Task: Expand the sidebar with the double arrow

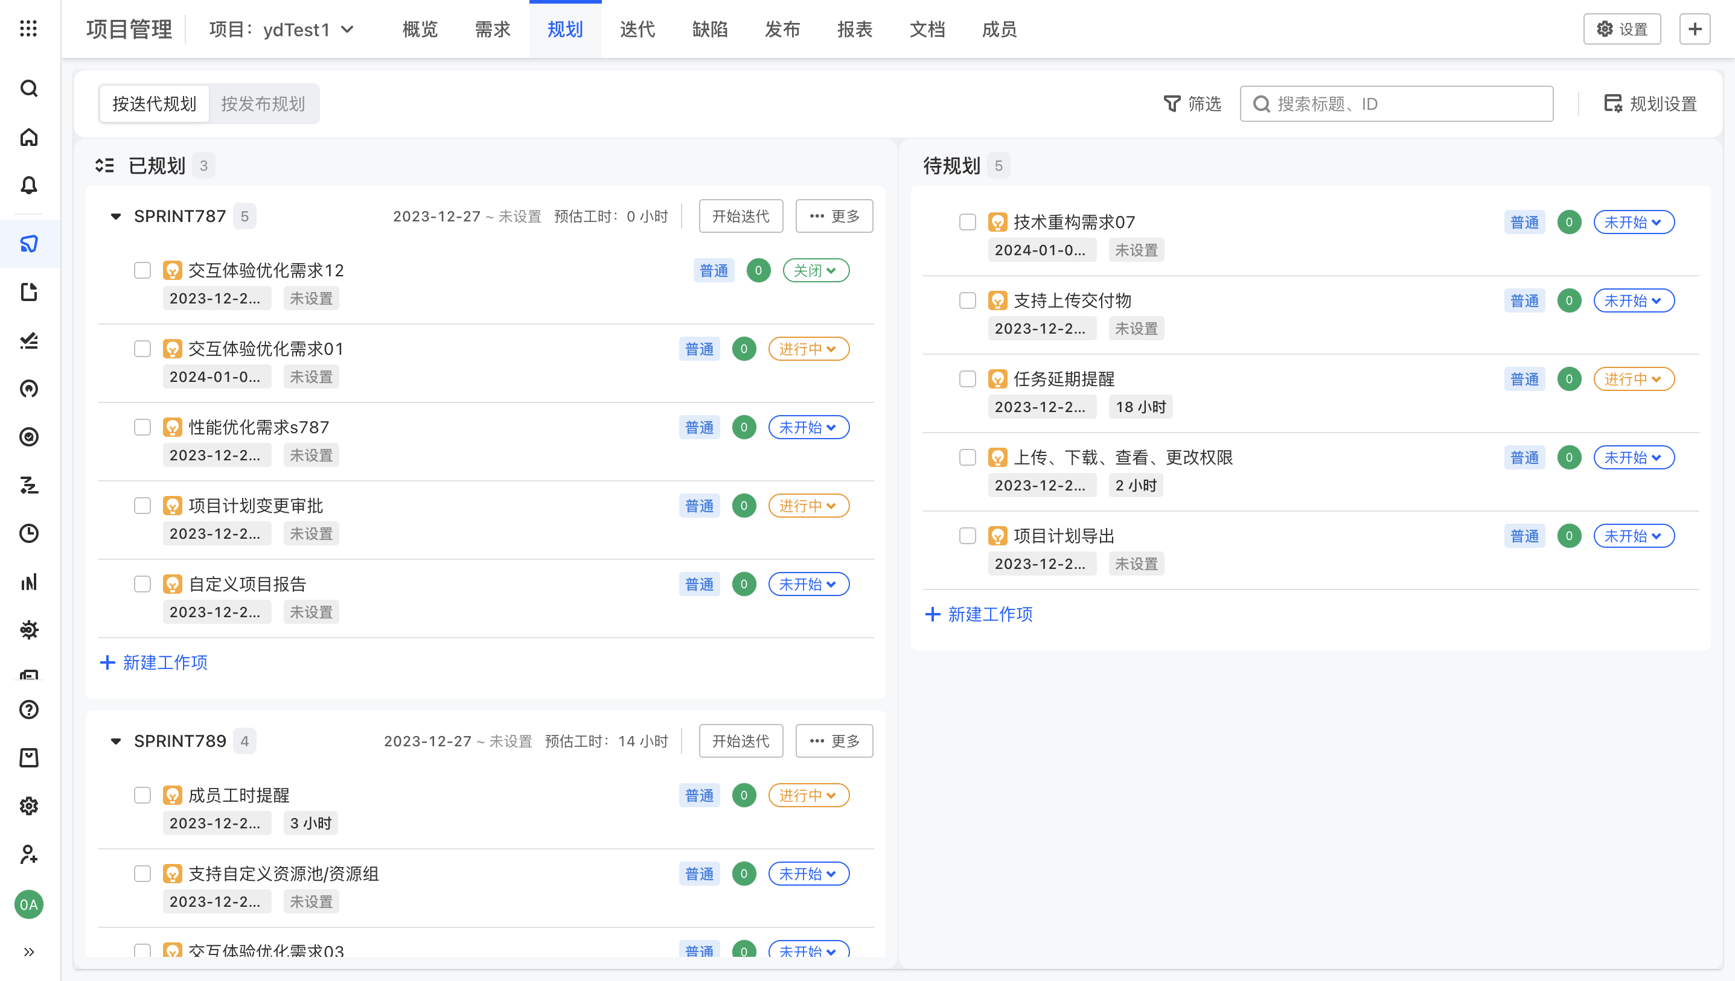Action: tap(28, 952)
